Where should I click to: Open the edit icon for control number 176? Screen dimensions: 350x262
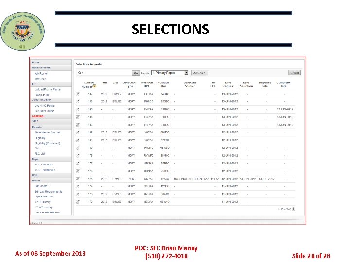(x=78, y=171)
